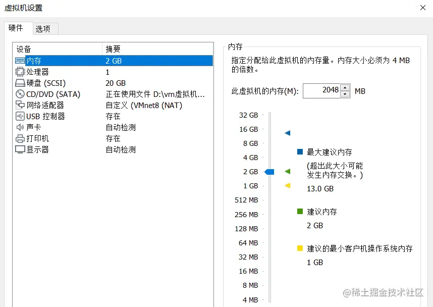433x307 pixels.
Task: Click the 正在使用文件 D:\vm虚拟机 summary text
Action: [x=155, y=94]
